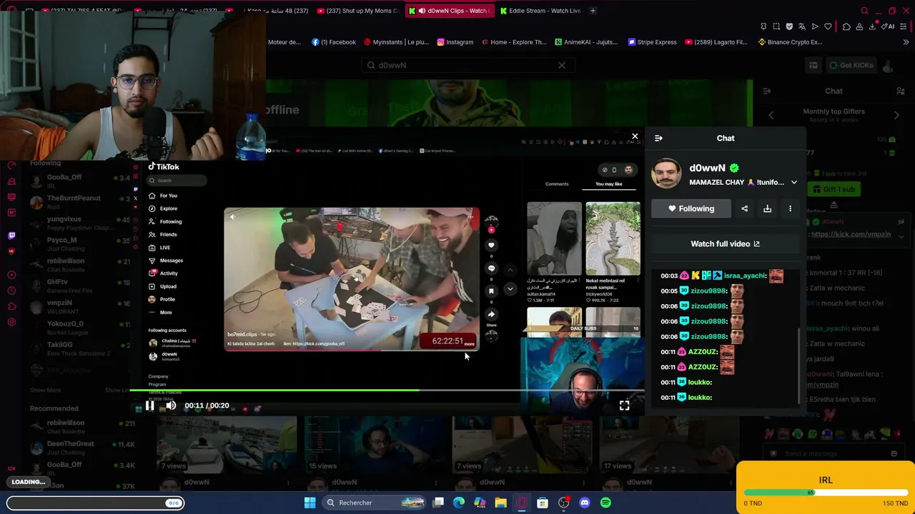Open page translate icon
The height and width of the screenshot is (514, 915).
pyautogui.click(x=802, y=26)
